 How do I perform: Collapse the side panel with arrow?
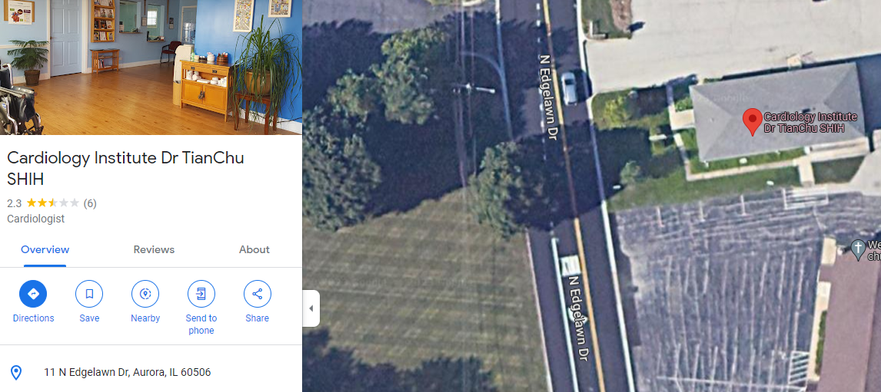click(x=311, y=308)
